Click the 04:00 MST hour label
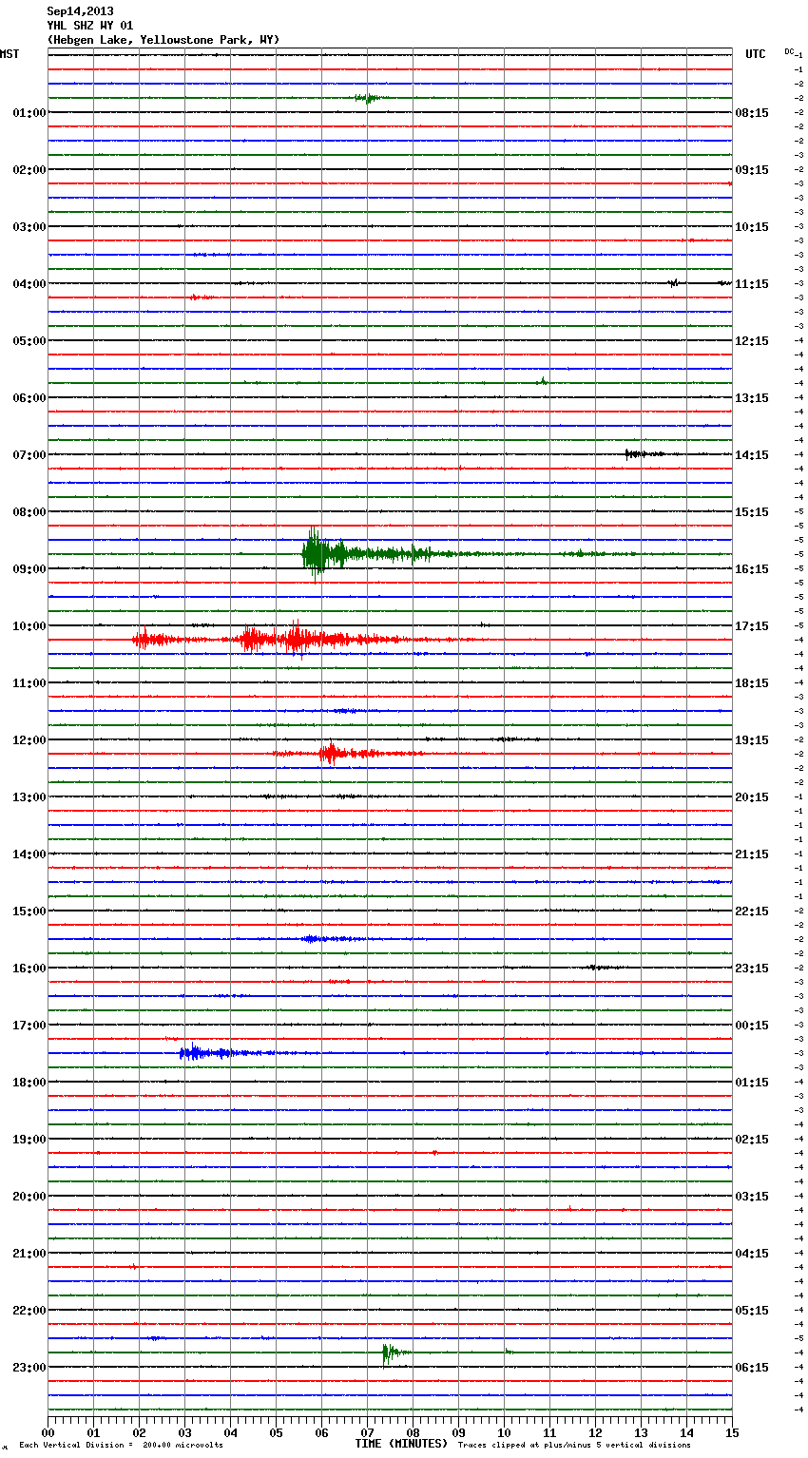The height and width of the screenshot is (1458, 808). click(x=29, y=284)
